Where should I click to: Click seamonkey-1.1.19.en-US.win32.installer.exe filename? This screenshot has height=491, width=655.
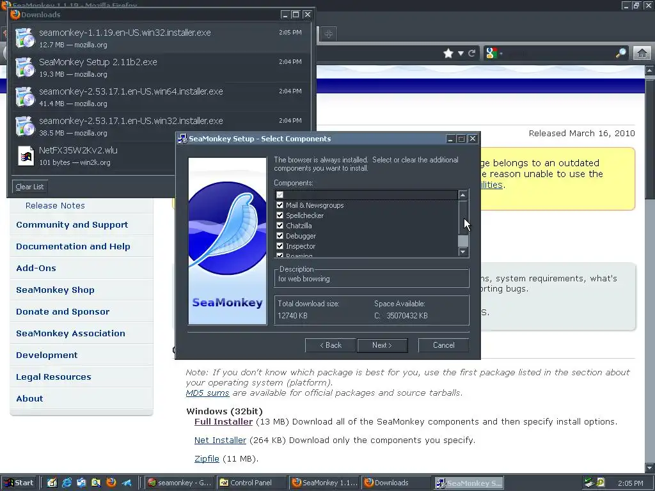coord(125,33)
